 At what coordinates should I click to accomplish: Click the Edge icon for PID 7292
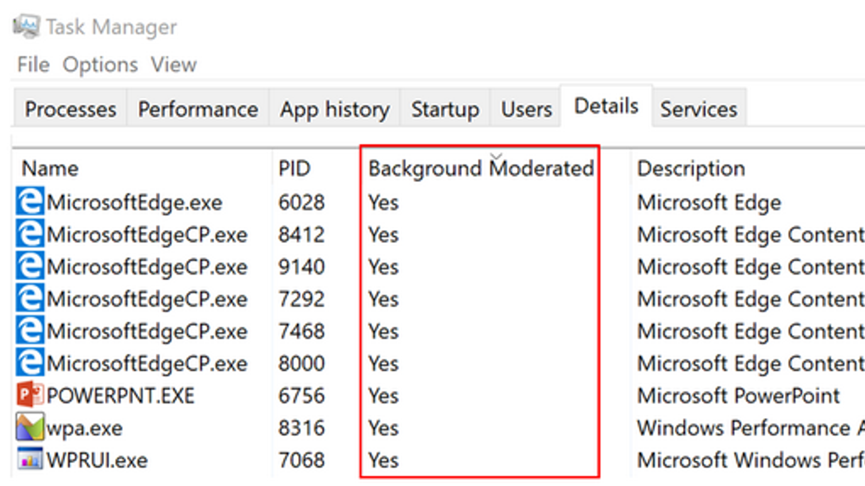tap(29, 299)
